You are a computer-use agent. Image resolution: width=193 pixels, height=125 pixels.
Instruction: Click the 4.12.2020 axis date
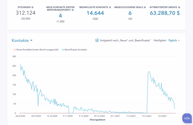[84, 116]
